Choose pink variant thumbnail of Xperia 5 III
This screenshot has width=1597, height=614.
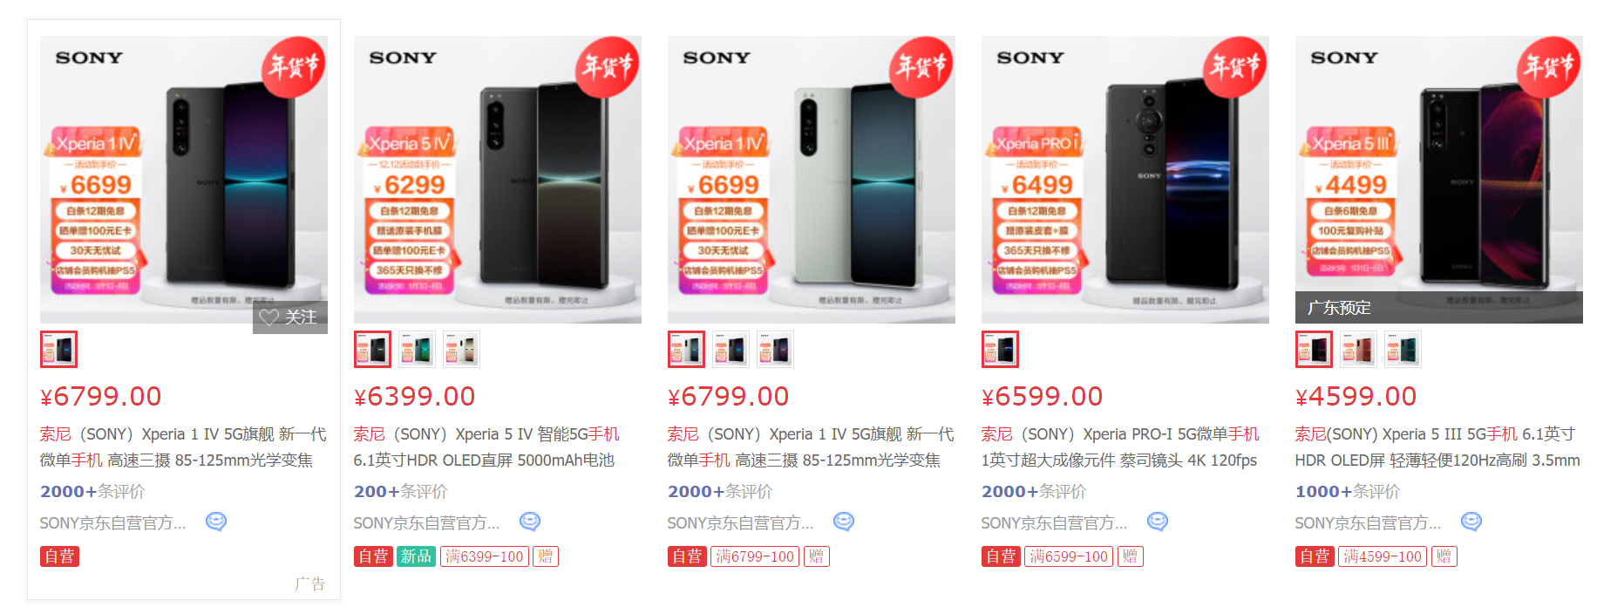1358,350
